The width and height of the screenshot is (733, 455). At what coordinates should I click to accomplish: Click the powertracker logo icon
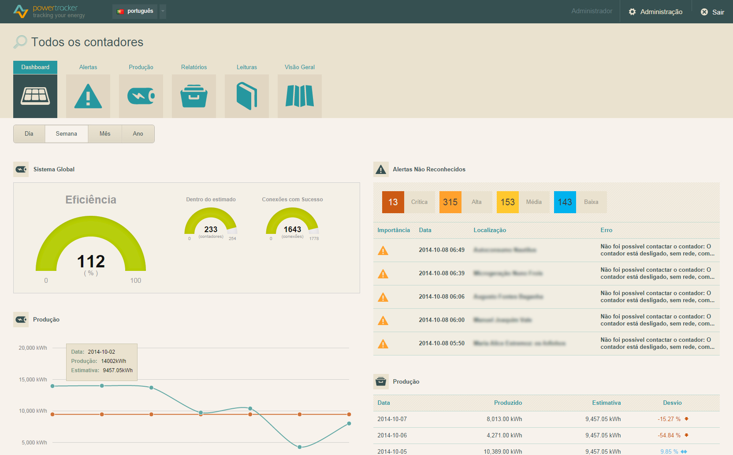click(x=21, y=11)
